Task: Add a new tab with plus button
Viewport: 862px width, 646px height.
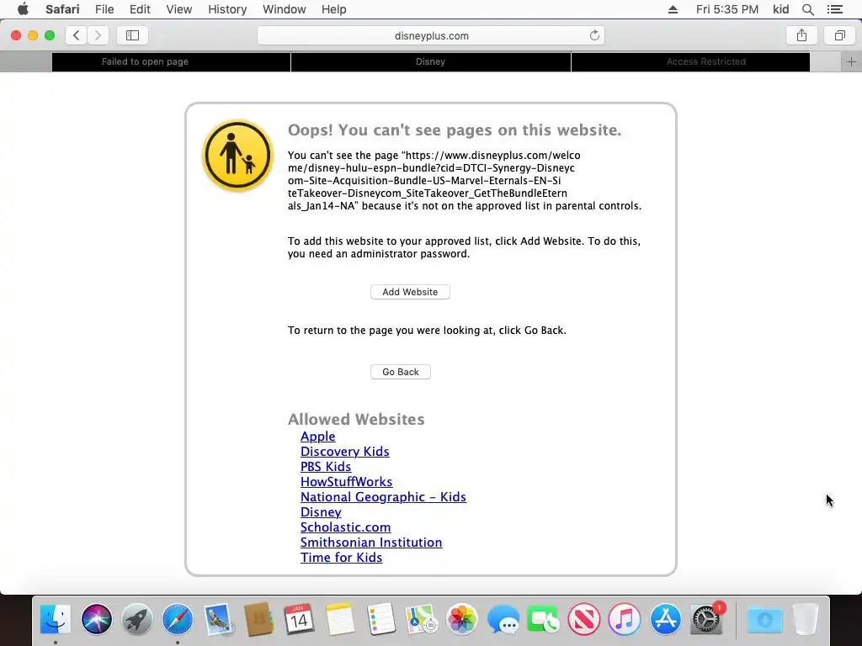Action: pyautogui.click(x=851, y=61)
